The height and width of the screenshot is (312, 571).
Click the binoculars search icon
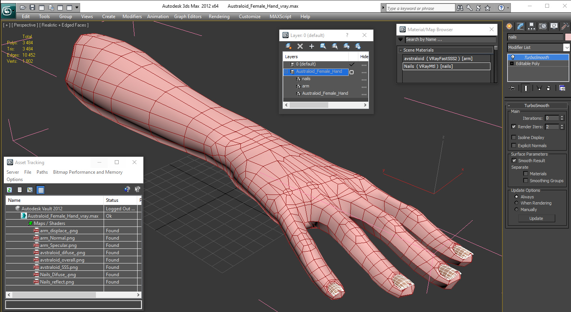pyautogui.click(x=460, y=8)
